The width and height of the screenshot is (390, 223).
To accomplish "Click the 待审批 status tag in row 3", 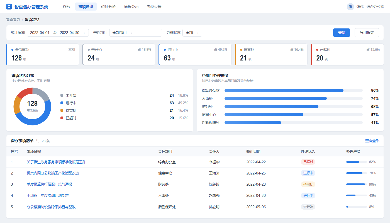I will click(x=308, y=184).
